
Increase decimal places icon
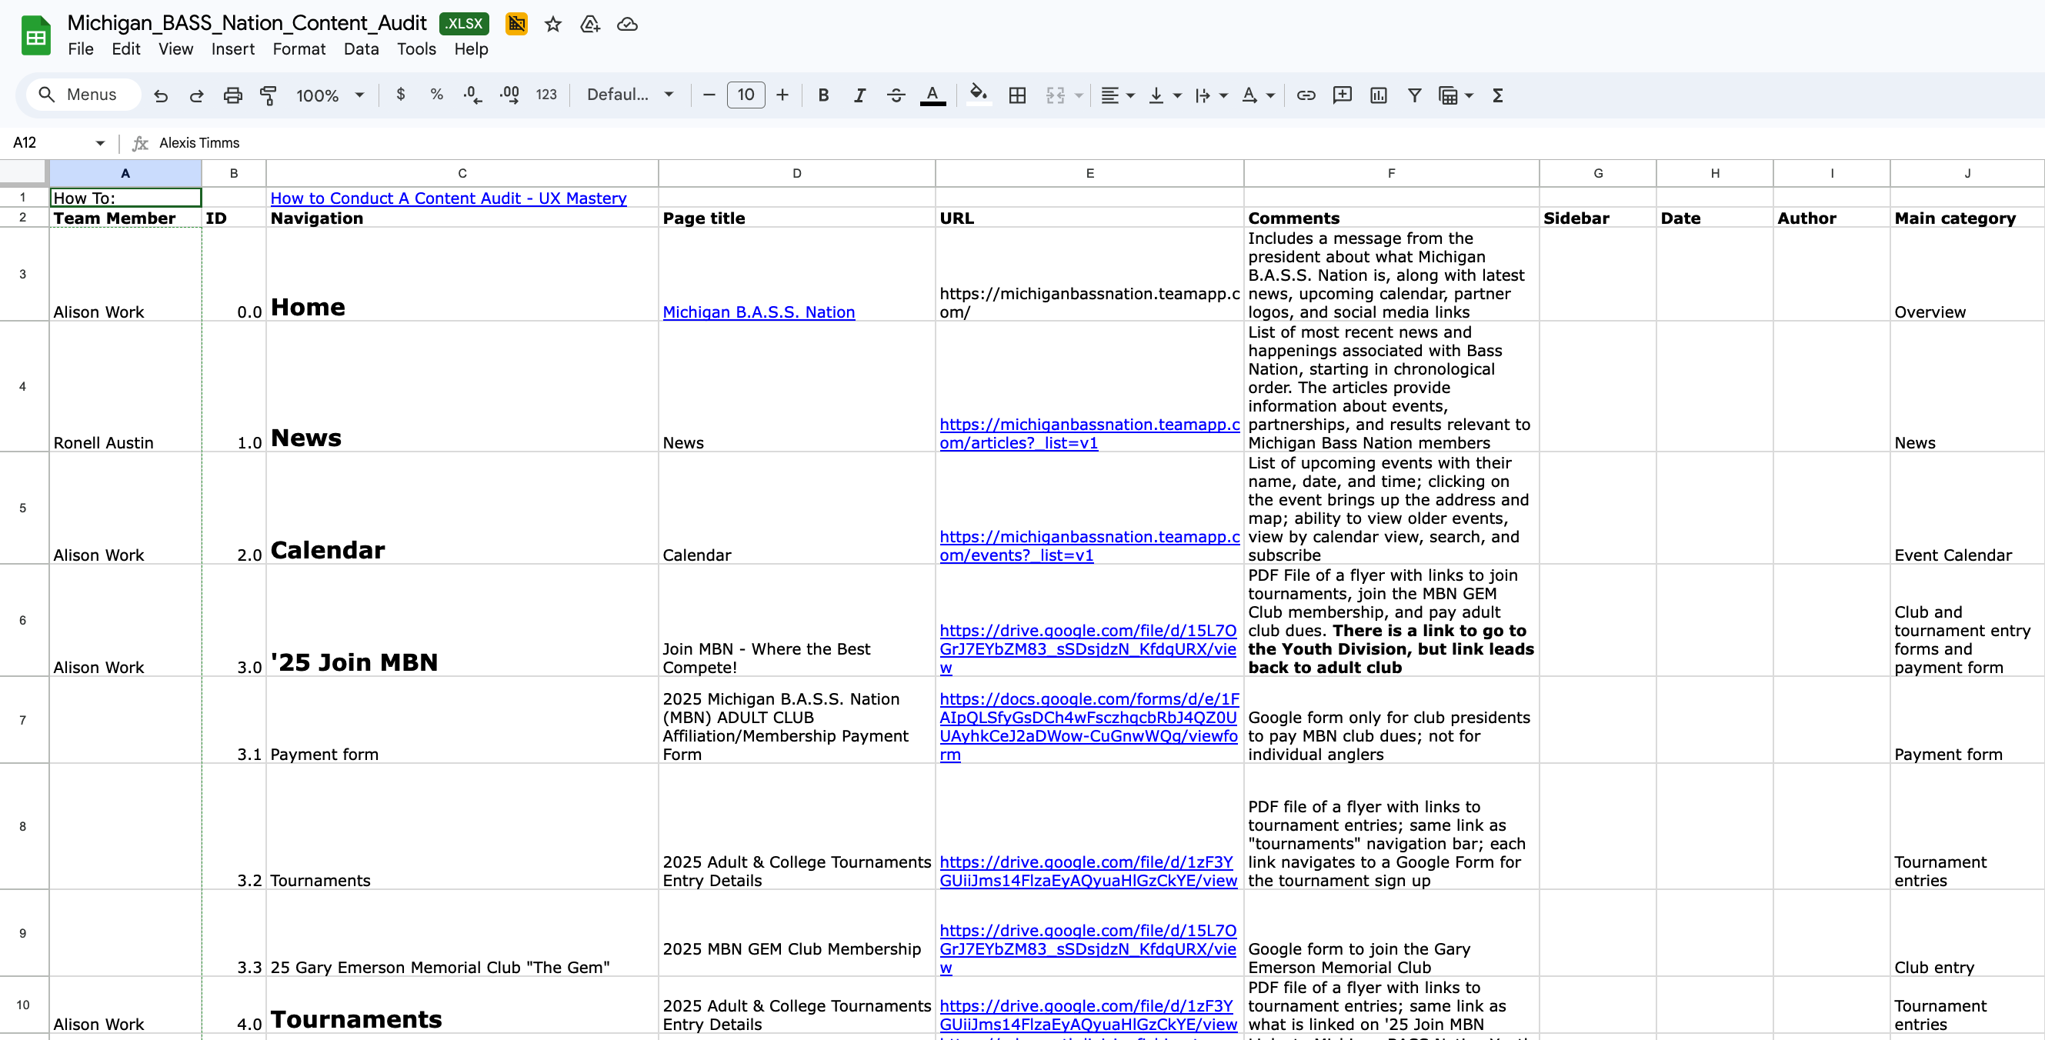(509, 95)
